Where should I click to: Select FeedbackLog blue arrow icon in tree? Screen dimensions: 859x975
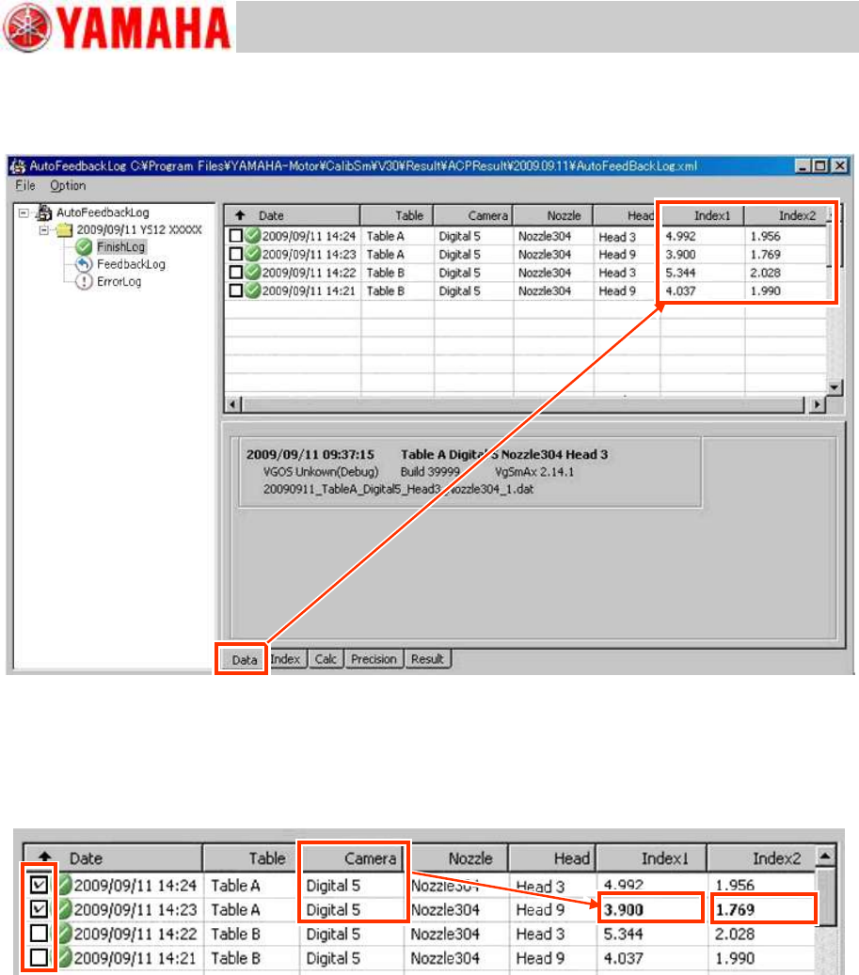84,264
